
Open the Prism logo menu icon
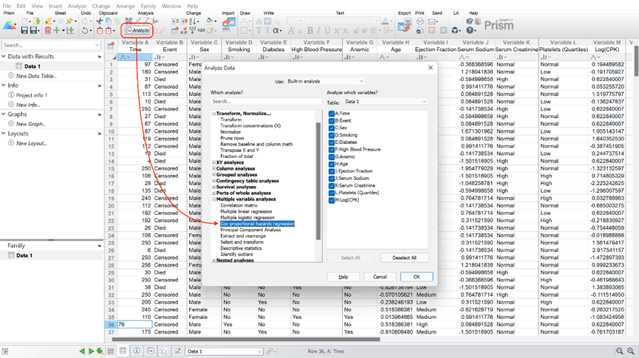coord(10,25)
